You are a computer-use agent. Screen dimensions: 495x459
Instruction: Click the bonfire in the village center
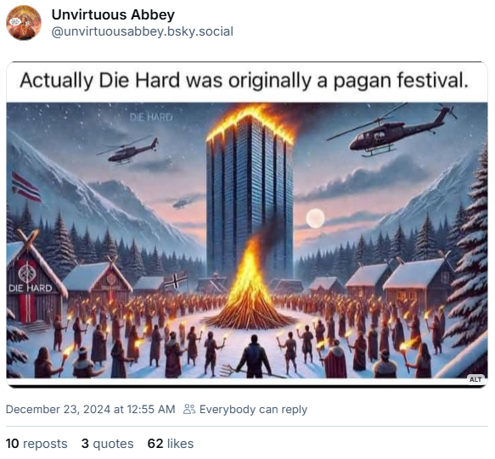(250, 285)
